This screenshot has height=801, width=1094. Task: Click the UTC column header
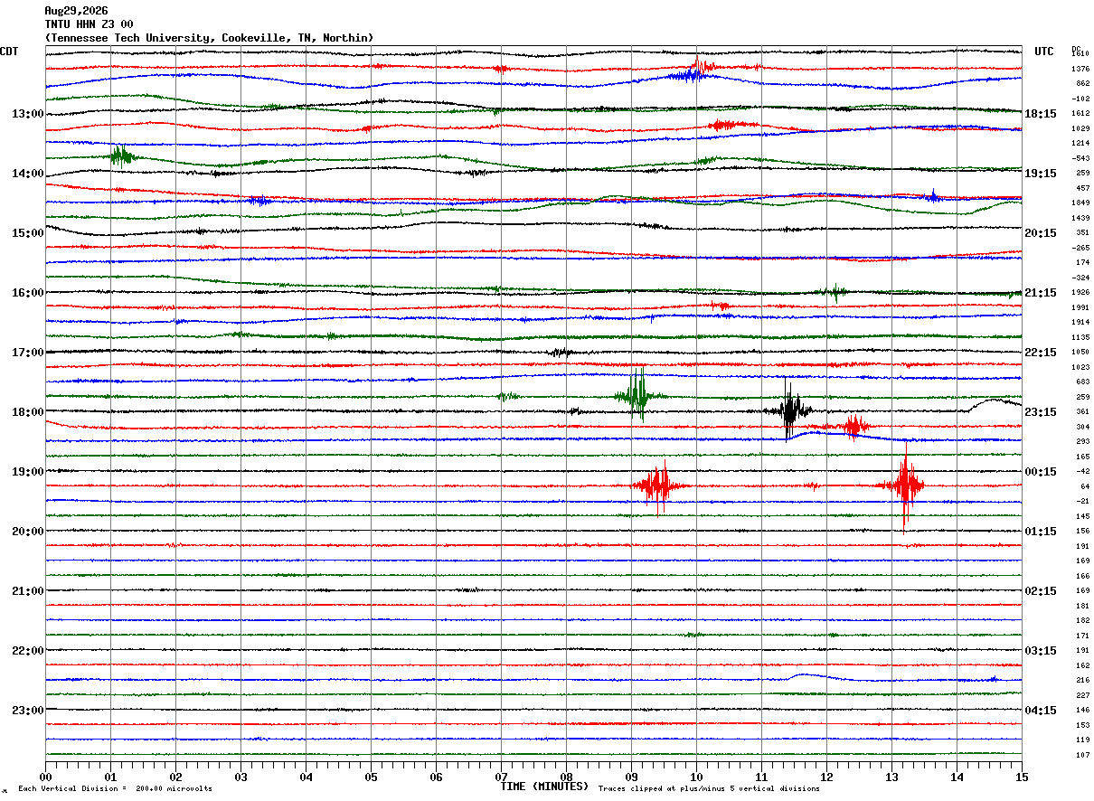[1044, 52]
